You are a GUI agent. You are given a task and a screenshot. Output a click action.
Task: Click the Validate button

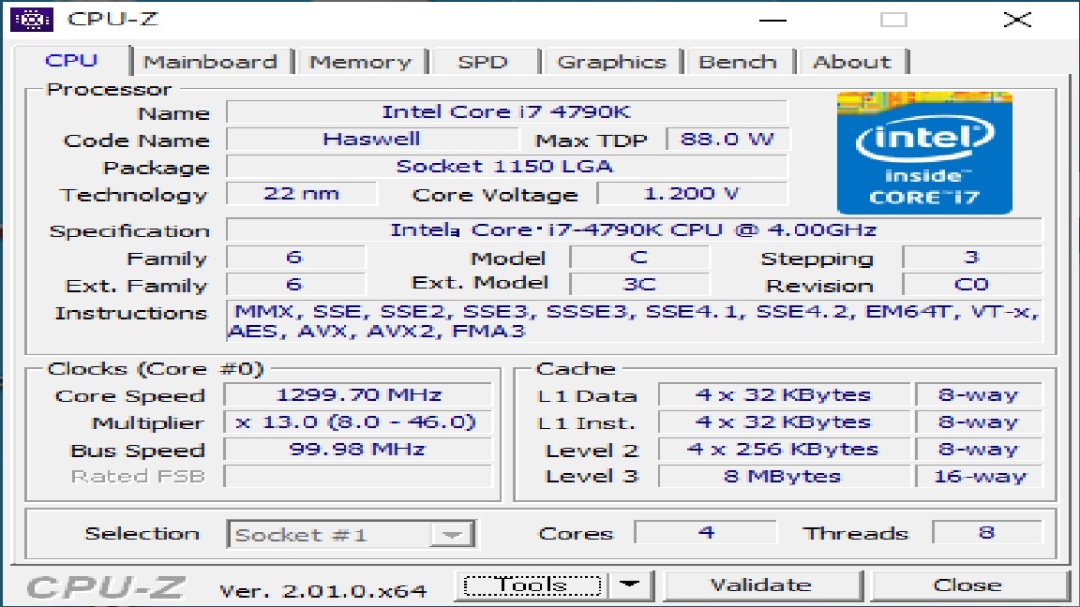coord(765,584)
